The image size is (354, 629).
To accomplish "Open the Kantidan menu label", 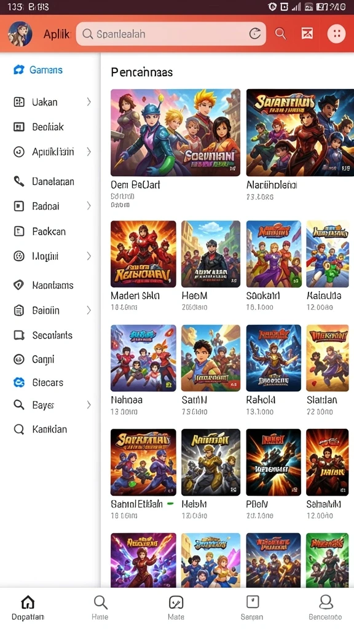I will click(49, 429).
